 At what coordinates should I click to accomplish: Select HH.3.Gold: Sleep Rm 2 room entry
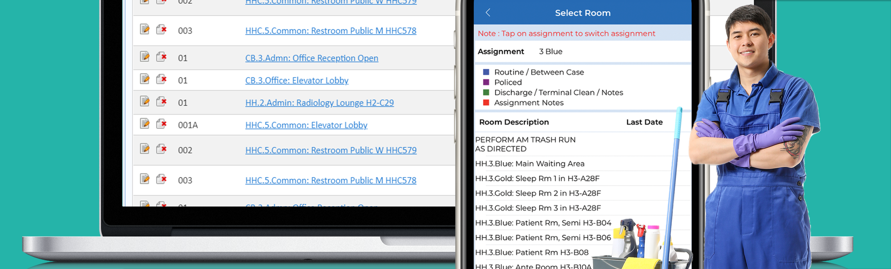point(538,193)
